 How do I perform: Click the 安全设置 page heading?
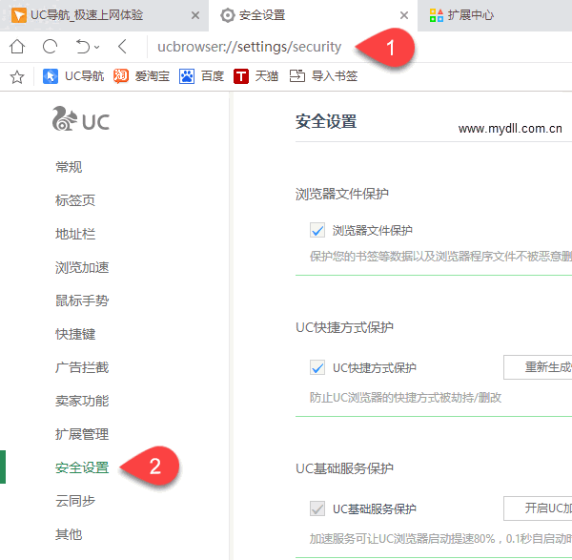coord(326,121)
